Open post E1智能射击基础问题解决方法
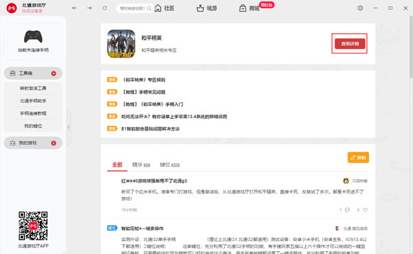The image size is (413, 254). (x=150, y=128)
